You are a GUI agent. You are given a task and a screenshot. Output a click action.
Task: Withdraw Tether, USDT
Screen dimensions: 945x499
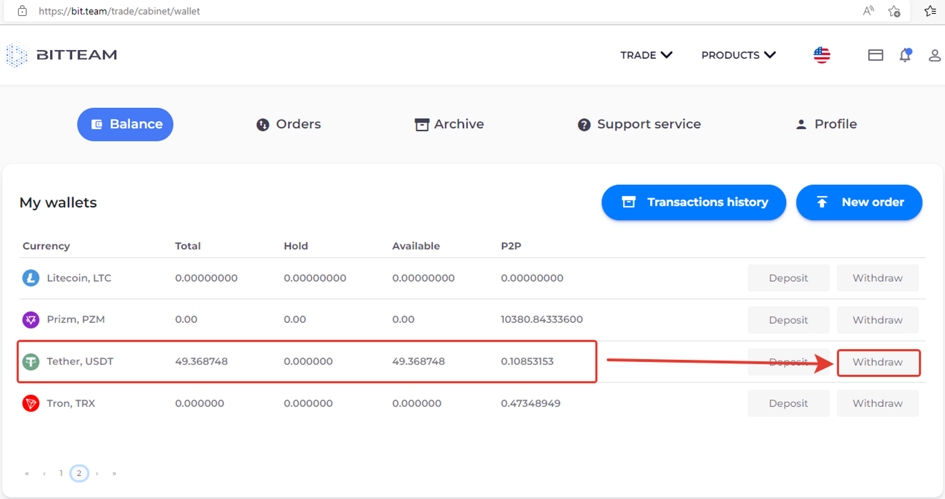click(878, 362)
